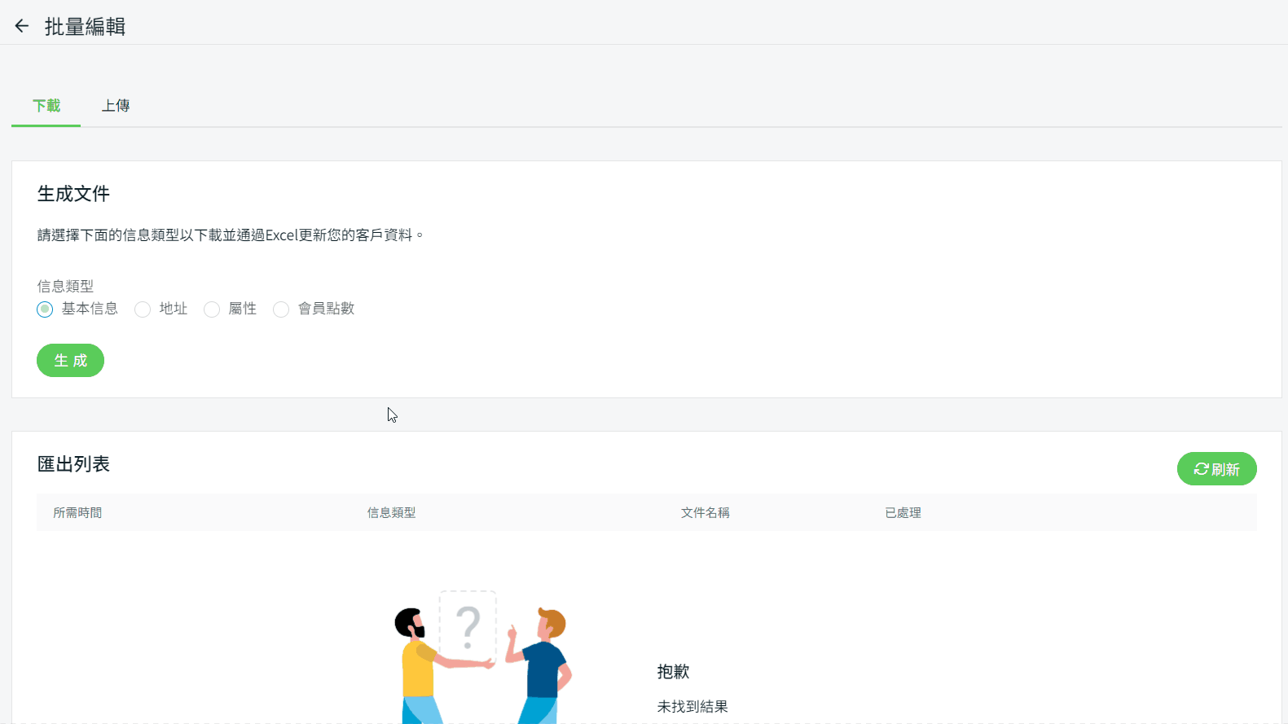Switch to the 下載 tab
Image resolution: width=1288 pixels, height=724 pixels.
pyautogui.click(x=46, y=106)
